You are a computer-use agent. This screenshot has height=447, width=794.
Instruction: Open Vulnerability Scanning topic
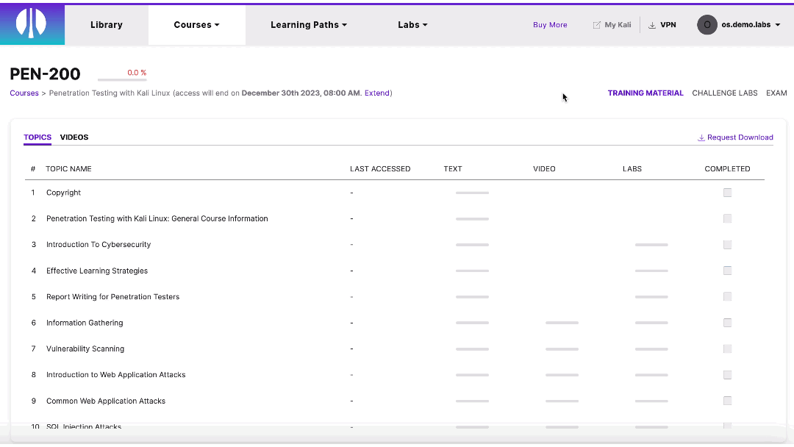click(85, 348)
